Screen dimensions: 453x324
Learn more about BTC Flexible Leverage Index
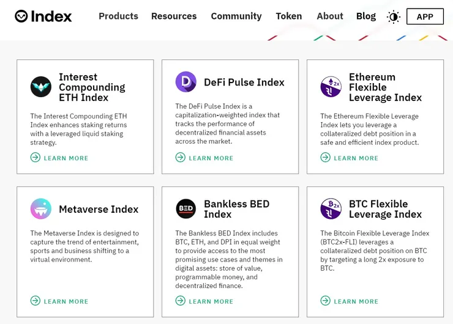(x=350, y=301)
